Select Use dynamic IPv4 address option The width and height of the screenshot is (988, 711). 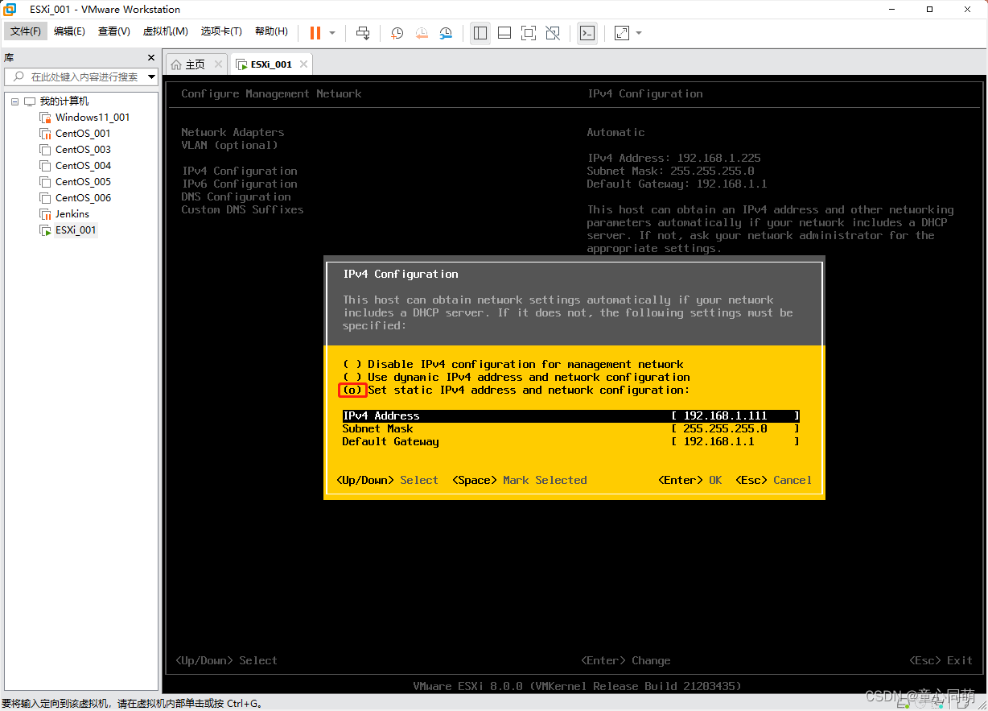352,377
